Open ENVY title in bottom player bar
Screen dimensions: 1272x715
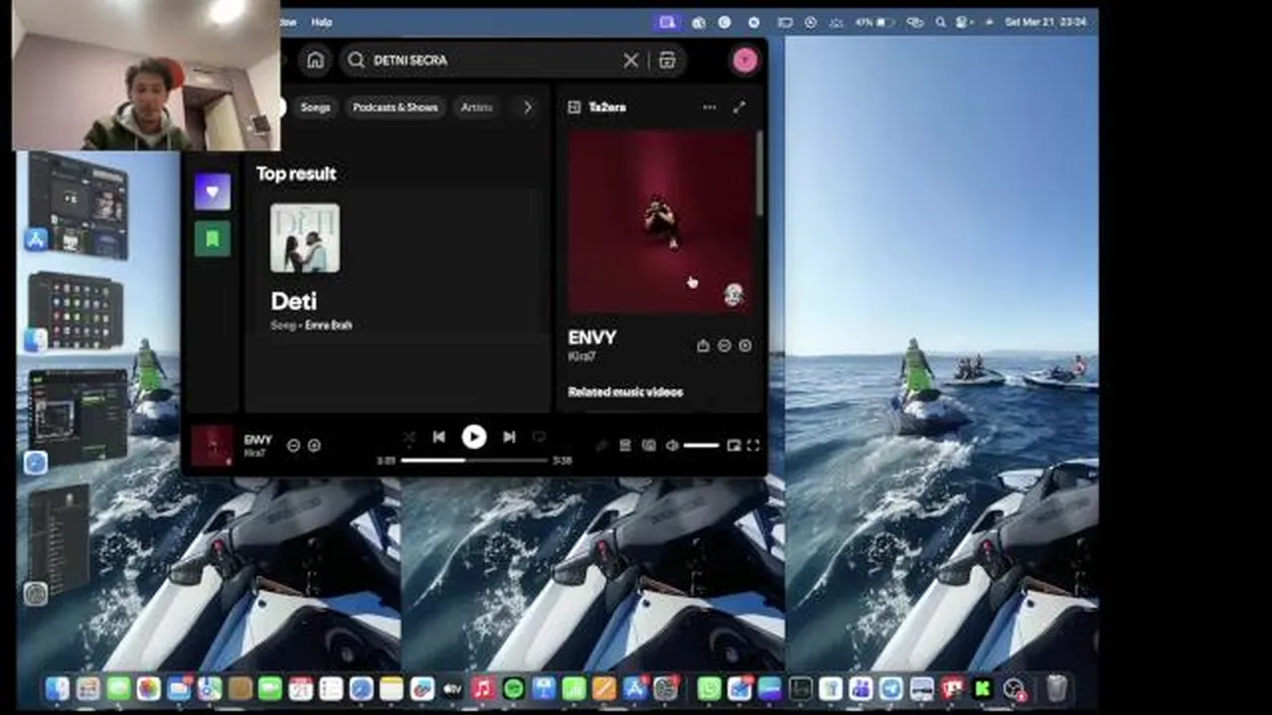click(257, 439)
